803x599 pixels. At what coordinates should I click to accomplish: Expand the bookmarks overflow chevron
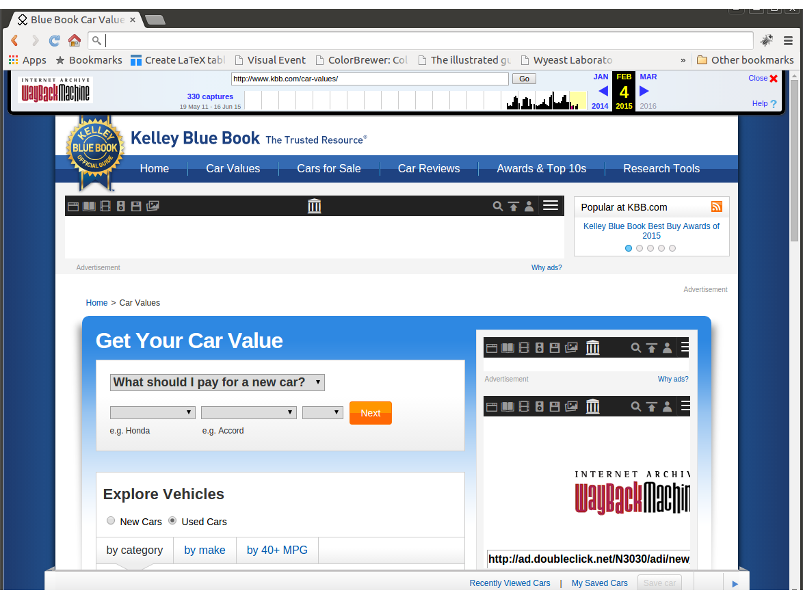(683, 60)
